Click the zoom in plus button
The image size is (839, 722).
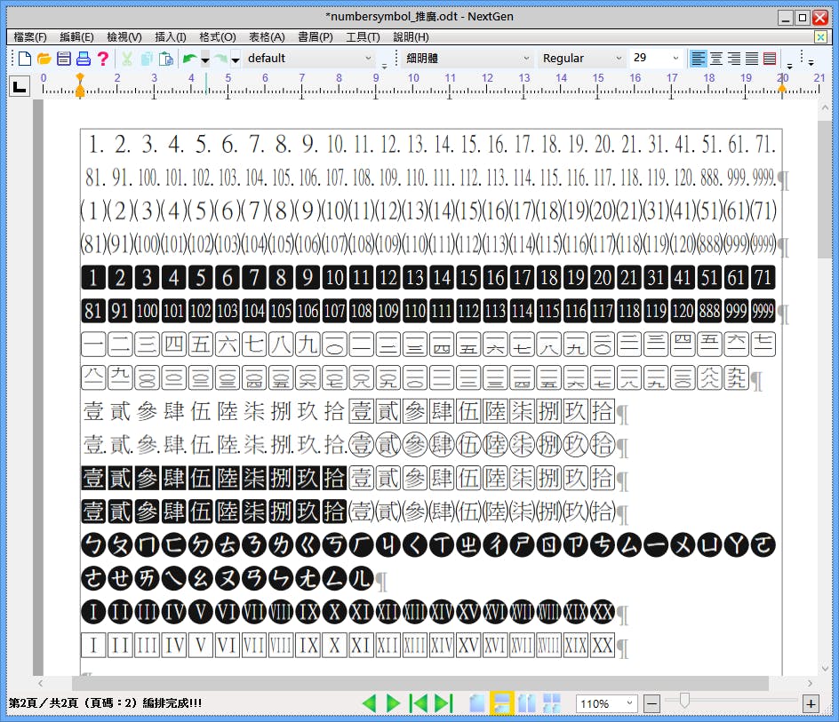tap(811, 703)
